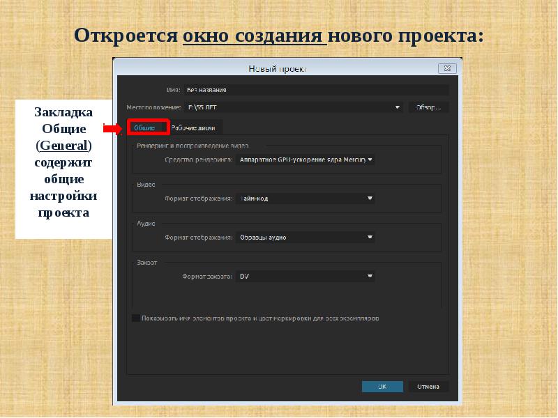The image size is (558, 418).
Task: Open the Местоположение path dropdown
Action: [398, 107]
